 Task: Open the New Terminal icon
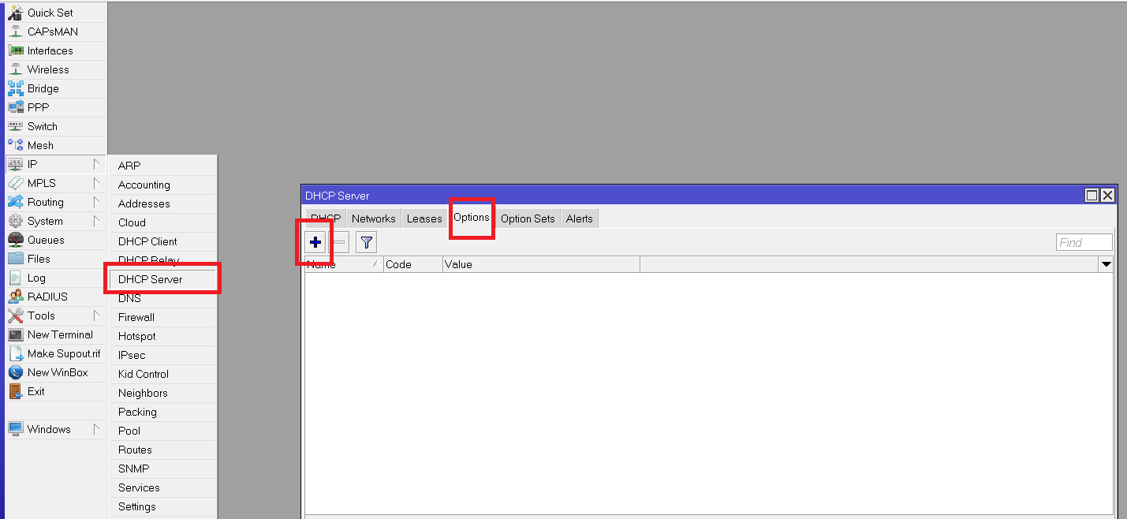(16, 334)
